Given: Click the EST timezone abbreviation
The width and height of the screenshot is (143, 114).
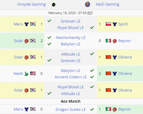Looking at the screenshot, I should point(90,13).
